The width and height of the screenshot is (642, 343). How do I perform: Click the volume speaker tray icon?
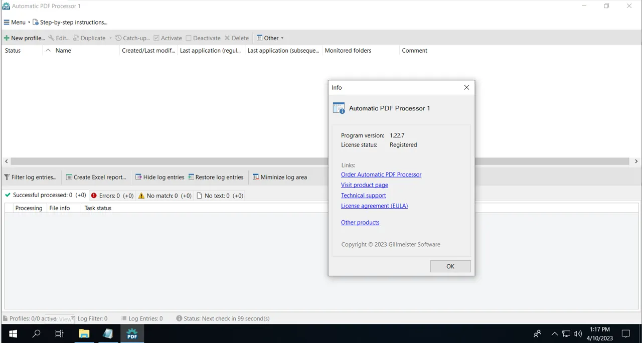click(578, 333)
